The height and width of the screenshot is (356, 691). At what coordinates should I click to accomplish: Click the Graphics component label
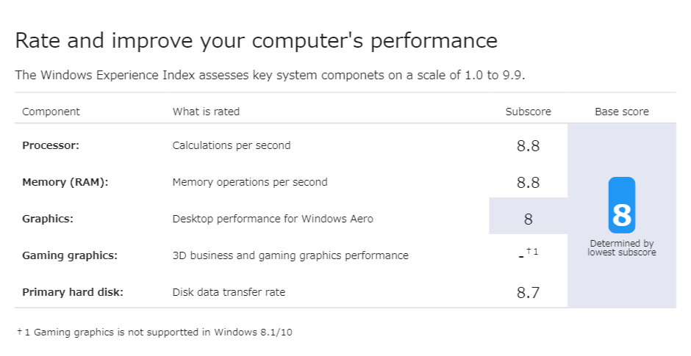(48, 219)
